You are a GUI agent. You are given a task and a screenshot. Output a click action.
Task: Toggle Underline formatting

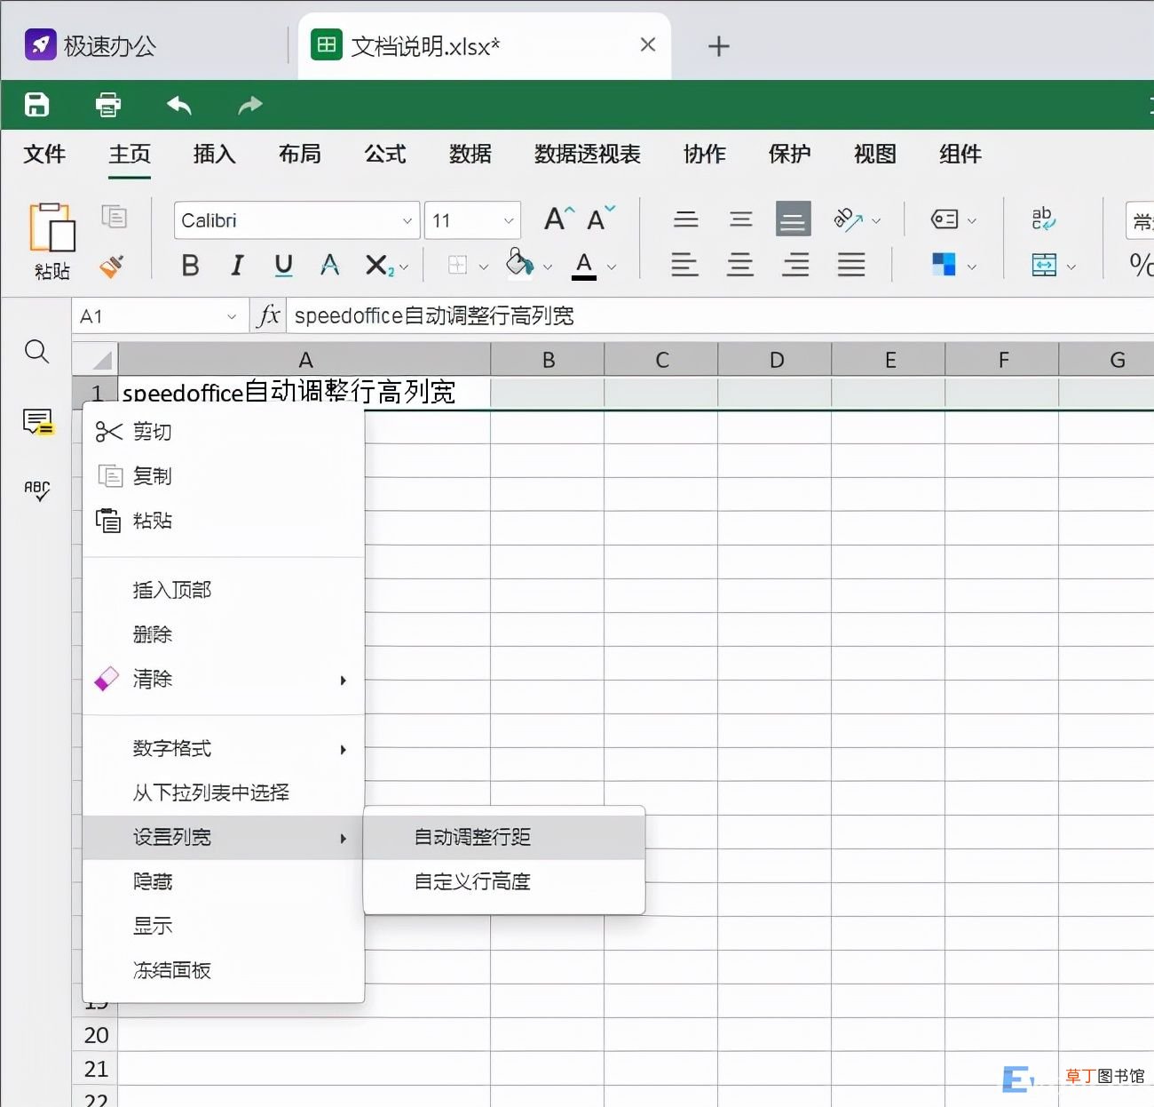(283, 265)
